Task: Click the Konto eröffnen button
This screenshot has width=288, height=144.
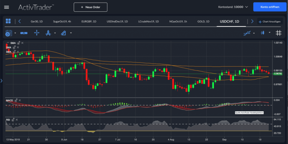Action: (x=270, y=7)
